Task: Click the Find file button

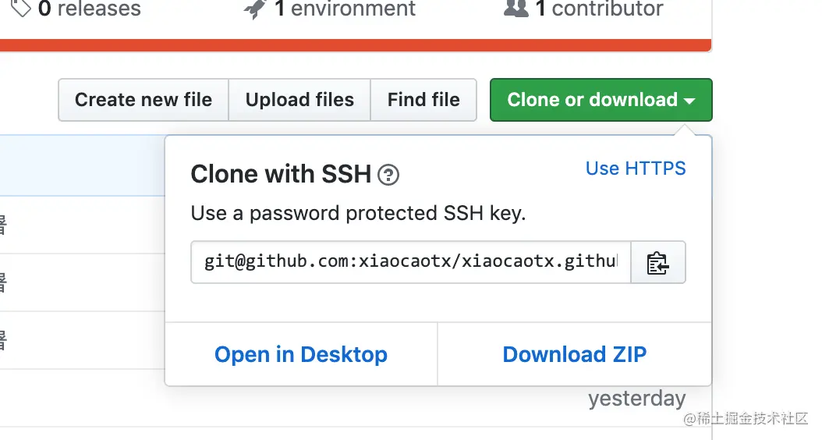Action: pyautogui.click(x=423, y=100)
